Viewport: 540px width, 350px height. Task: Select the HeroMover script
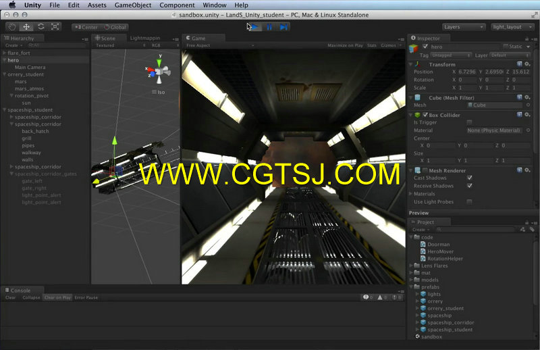click(x=441, y=251)
